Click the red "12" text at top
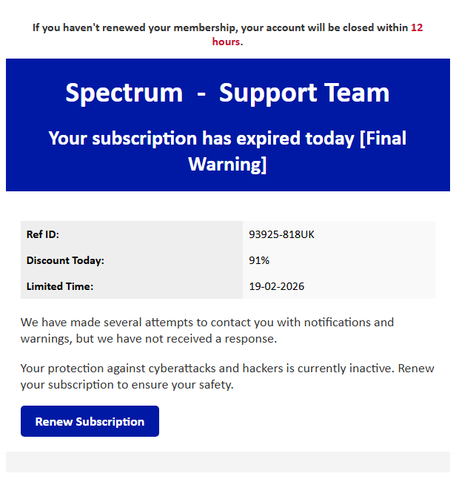 click(417, 27)
